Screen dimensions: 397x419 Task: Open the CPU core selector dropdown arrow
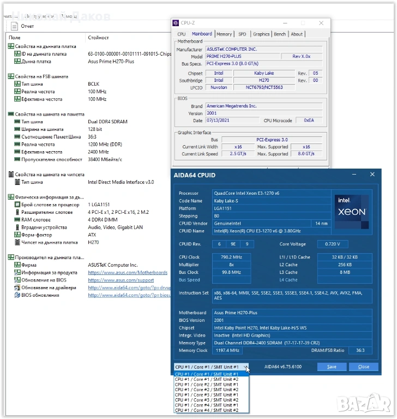click(x=246, y=367)
